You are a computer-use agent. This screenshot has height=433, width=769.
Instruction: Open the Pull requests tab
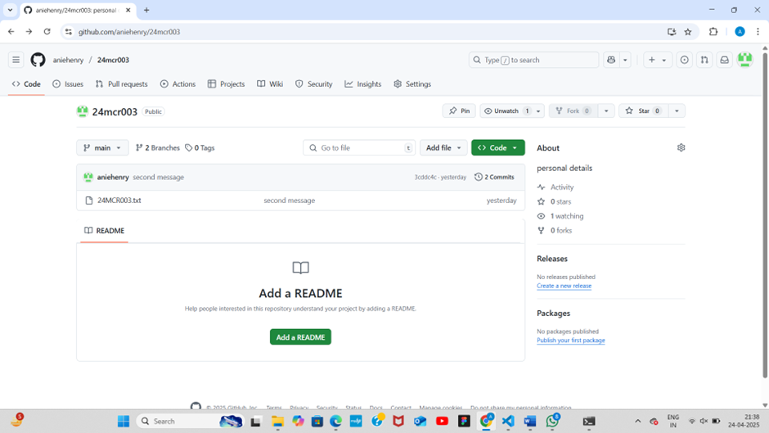(x=122, y=84)
